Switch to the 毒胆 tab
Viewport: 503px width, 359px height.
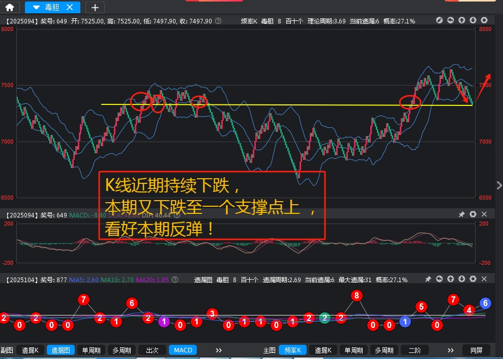52,7
